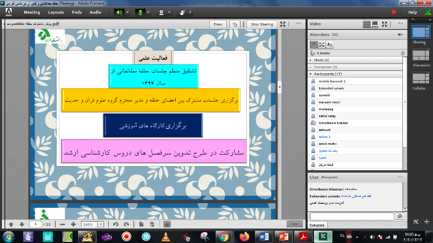Click the Stop Sharing button
This screenshot has height=243, width=433.
(262, 24)
